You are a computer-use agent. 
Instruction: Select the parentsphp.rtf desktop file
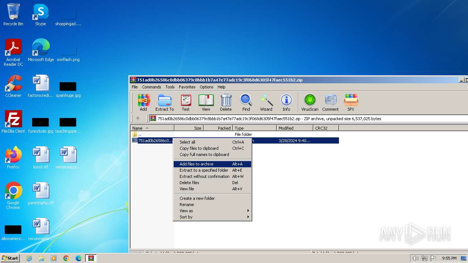coord(41,194)
